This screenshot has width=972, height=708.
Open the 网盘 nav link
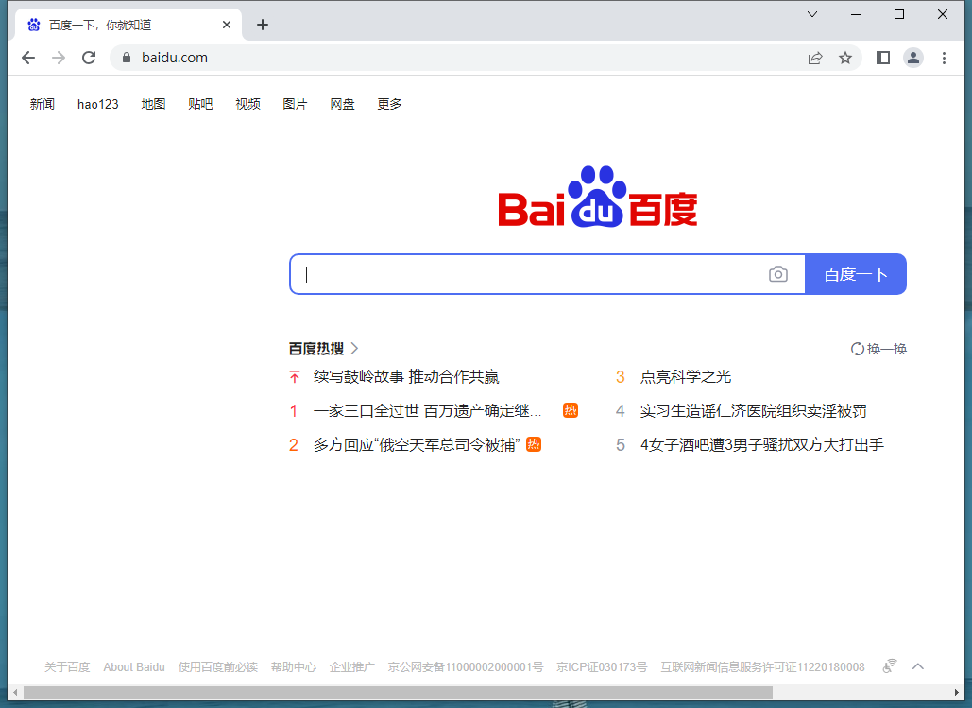(342, 104)
